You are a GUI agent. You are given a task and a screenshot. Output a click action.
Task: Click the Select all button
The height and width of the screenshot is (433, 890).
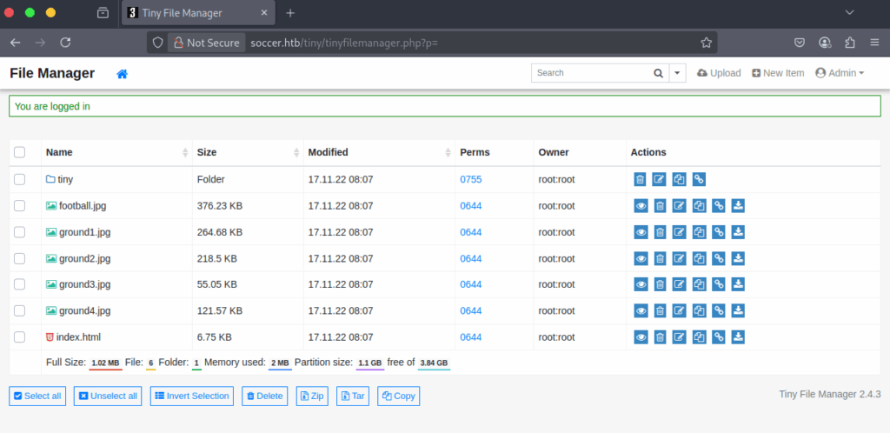[x=37, y=396]
